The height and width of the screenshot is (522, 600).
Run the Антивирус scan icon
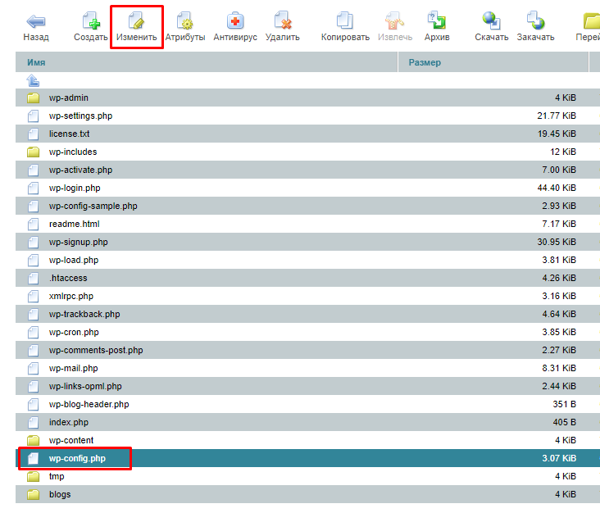click(x=235, y=20)
